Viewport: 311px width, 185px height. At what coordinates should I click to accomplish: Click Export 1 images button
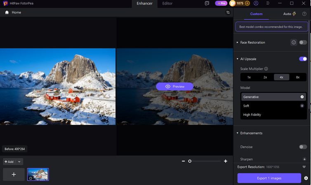point(269,178)
